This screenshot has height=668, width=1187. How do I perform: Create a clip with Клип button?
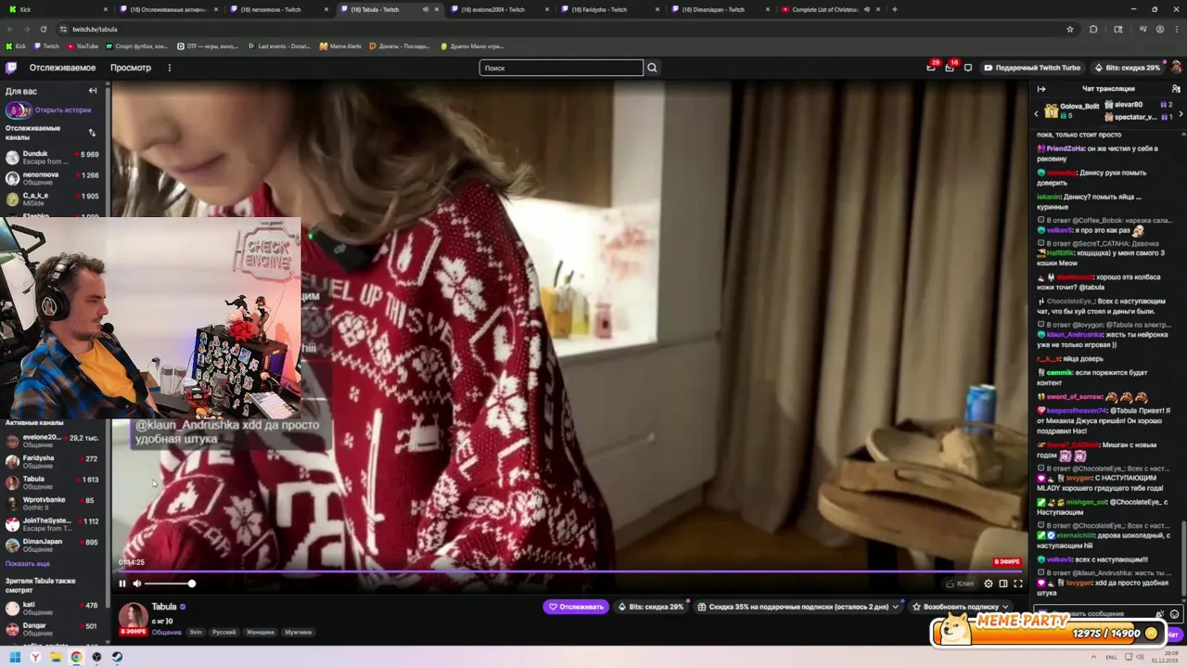click(961, 584)
